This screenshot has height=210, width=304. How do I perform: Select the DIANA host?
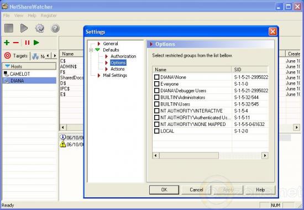point(29,81)
